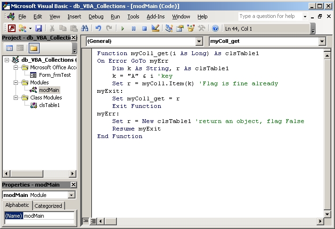Screen dimensions: 335x229
Task: Click the (Name) property value field
Action: [49, 216]
